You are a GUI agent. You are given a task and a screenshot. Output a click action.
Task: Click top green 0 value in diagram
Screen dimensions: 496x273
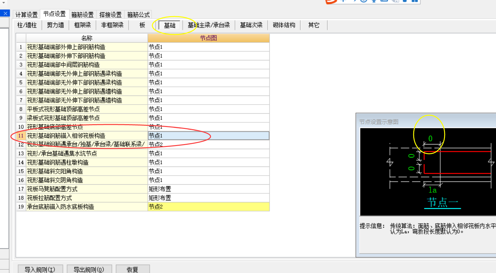(430, 139)
